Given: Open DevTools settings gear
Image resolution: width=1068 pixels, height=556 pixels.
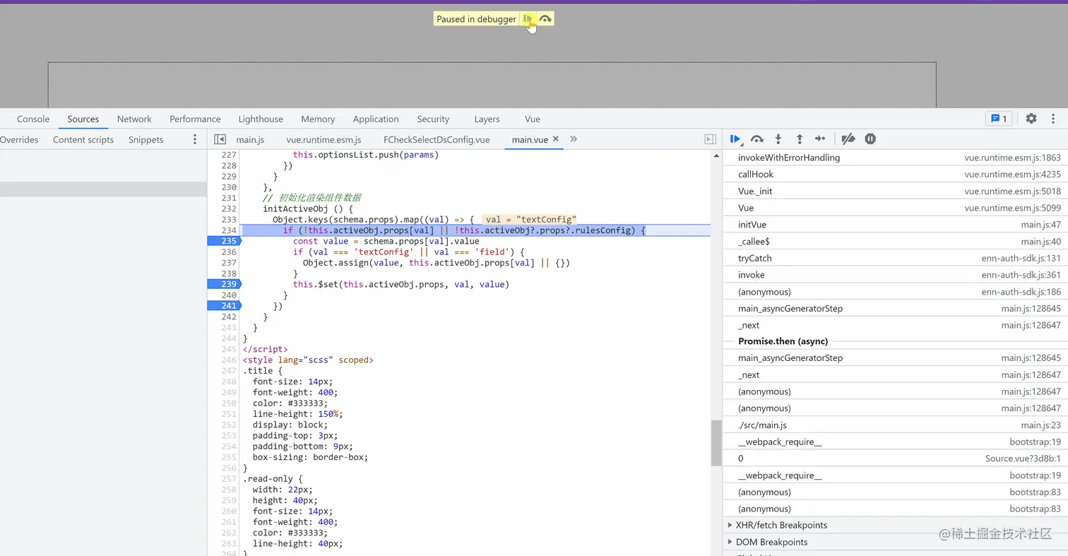Looking at the screenshot, I should click(x=1031, y=119).
